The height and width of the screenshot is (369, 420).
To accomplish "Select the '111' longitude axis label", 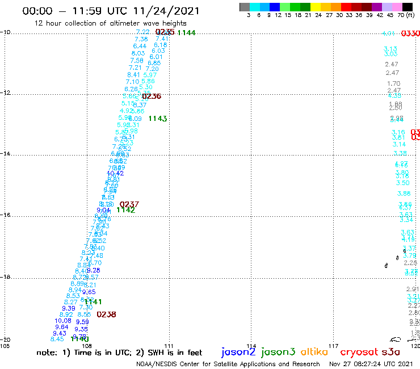I will 169,346.
